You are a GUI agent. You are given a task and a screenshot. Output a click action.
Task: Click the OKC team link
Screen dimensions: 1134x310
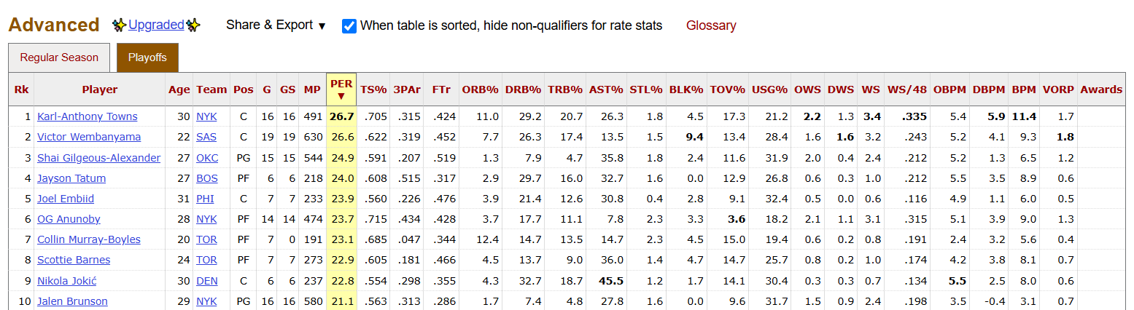[207, 158]
